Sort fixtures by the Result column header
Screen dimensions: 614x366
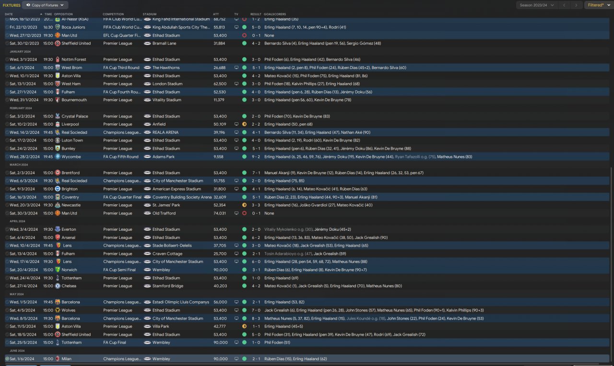click(256, 14)
